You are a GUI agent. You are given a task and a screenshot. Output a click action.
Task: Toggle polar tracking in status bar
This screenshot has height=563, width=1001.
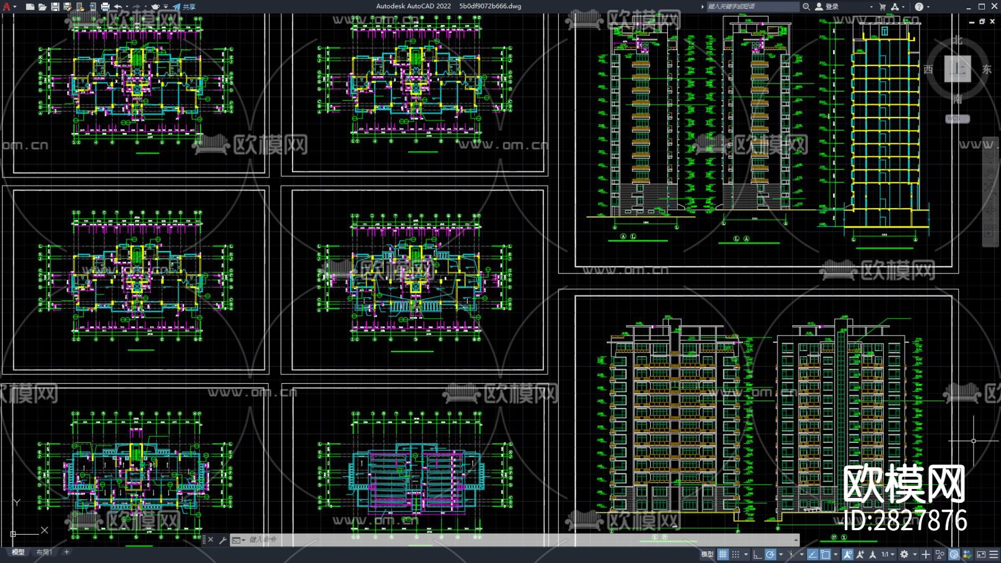point(770,554)
